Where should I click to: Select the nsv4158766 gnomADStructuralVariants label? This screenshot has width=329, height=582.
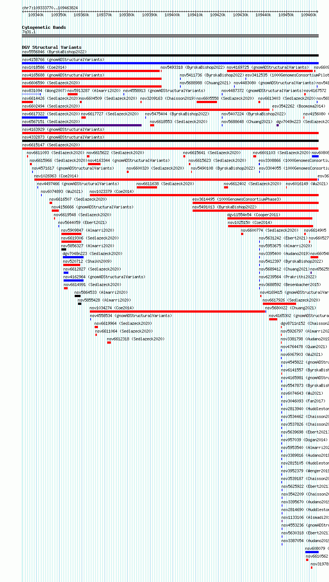pos(63,59)
